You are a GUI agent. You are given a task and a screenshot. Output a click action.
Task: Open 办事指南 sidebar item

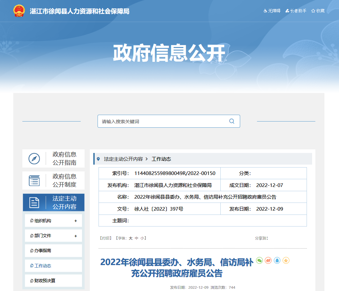pos(42,251)
